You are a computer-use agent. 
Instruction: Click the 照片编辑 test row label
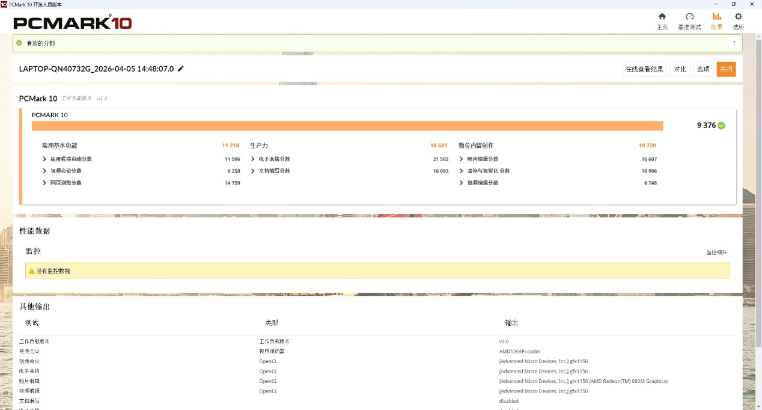(x=29, y=381)
